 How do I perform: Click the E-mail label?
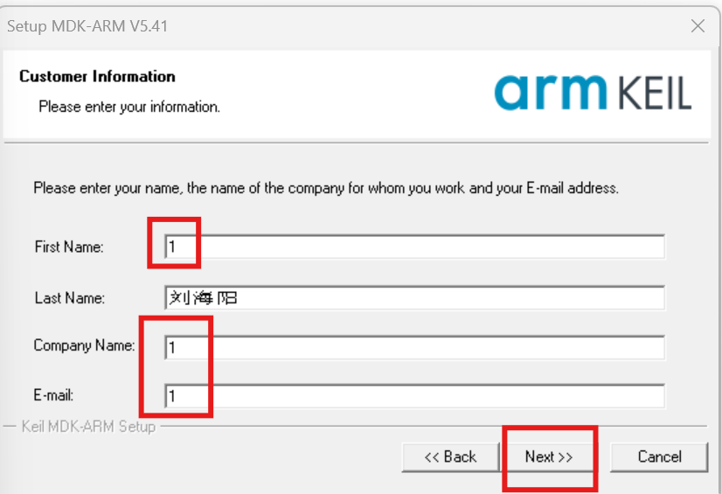point(53,395)
